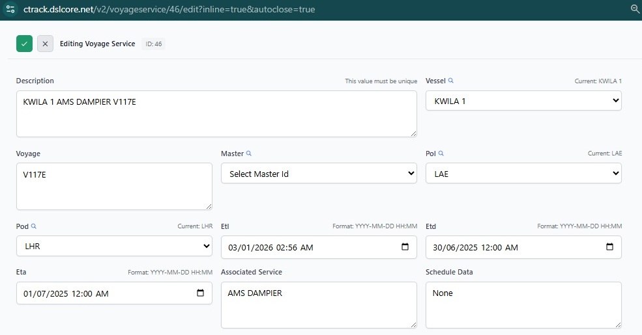Open the Select Master Id dropdown
This screenshot has width=642, height=335.
click(x=319, y=174)
